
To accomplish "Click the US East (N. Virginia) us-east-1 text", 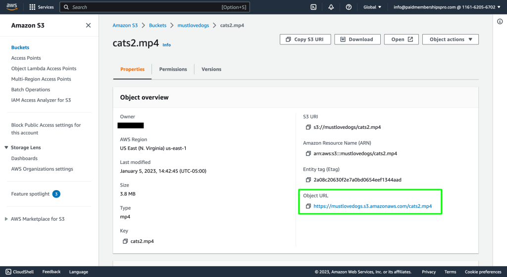I will point(153,148).
